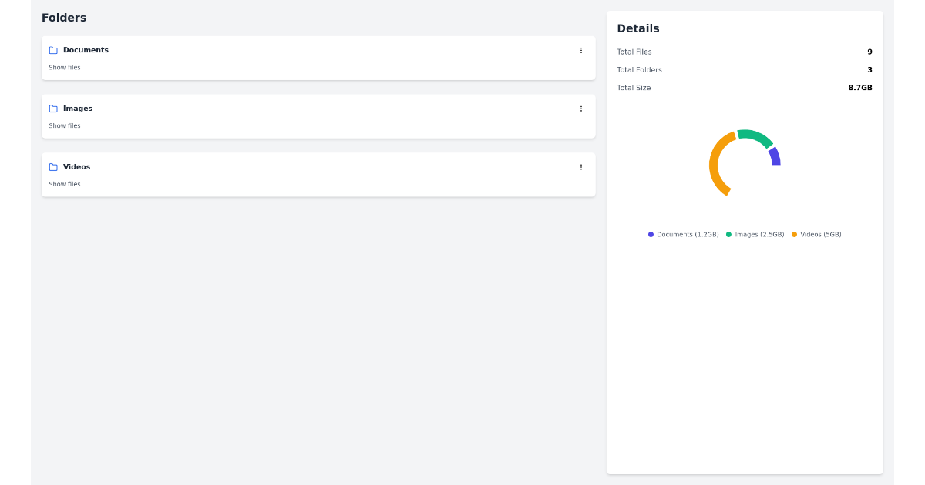Viewport: 925px width, 485px height.
Task: Click the green Images segment in donut chart
Action: [x=755, y=136]
